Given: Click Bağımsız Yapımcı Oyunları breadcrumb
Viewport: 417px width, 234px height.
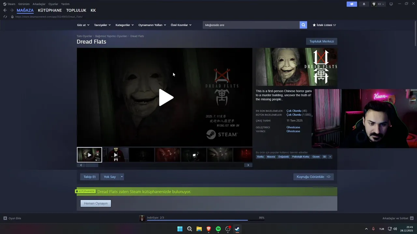Looking at the screenshot, I should (x=111, y=36).
